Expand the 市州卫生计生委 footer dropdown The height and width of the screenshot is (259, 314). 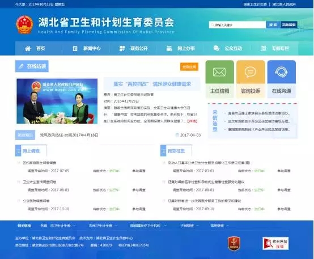(103, 226)
